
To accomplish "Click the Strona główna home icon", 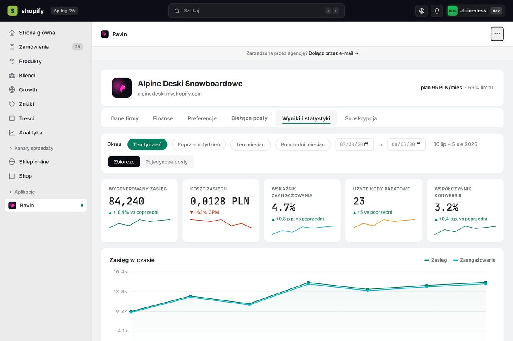I will pos(12,33).
